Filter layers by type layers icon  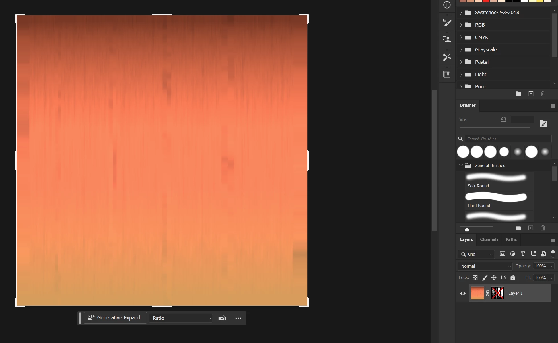pos(523,254)
